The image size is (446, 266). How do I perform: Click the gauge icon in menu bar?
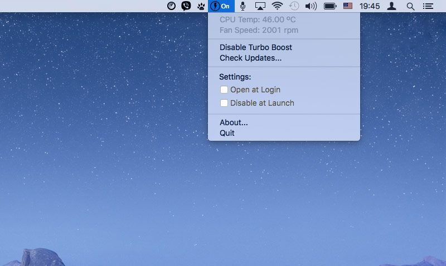click(172, 6)
